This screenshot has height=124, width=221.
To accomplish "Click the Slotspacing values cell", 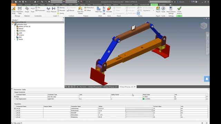I will tap(112, 117).
